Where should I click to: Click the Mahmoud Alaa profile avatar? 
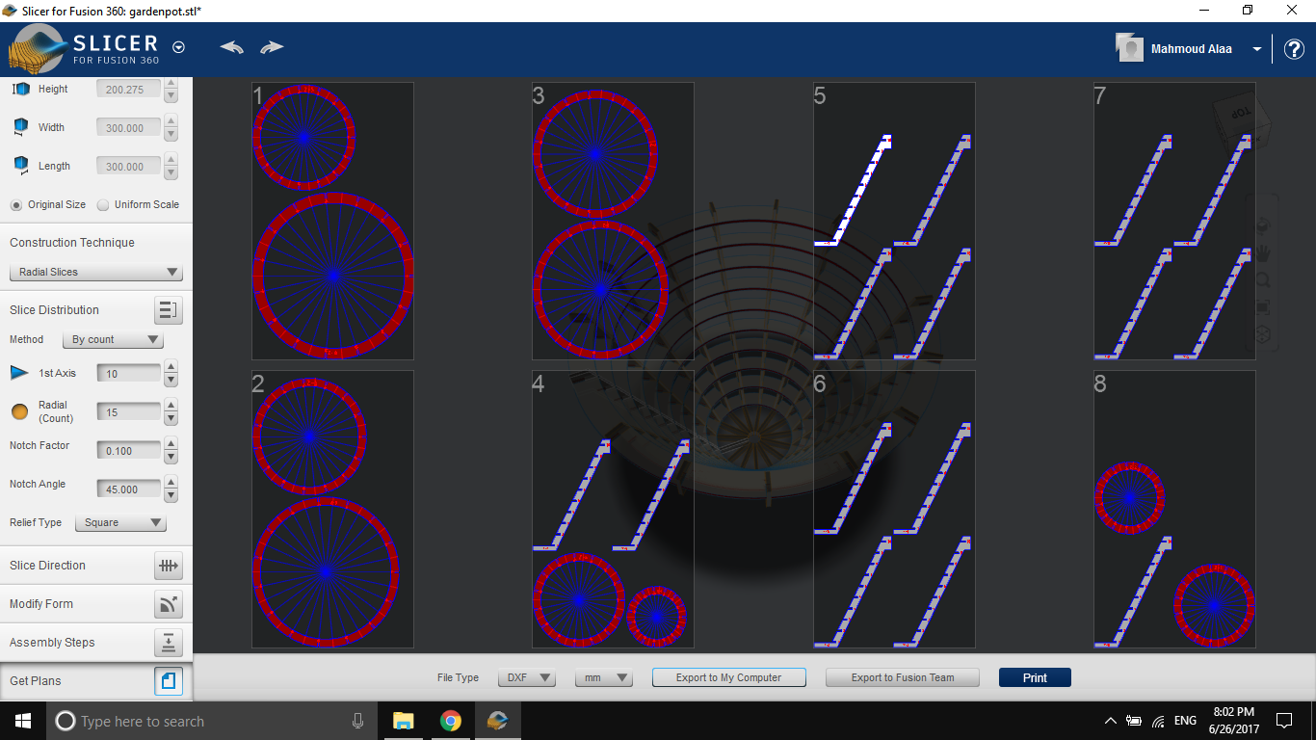pyautogui.click(x=1129, y=48)
